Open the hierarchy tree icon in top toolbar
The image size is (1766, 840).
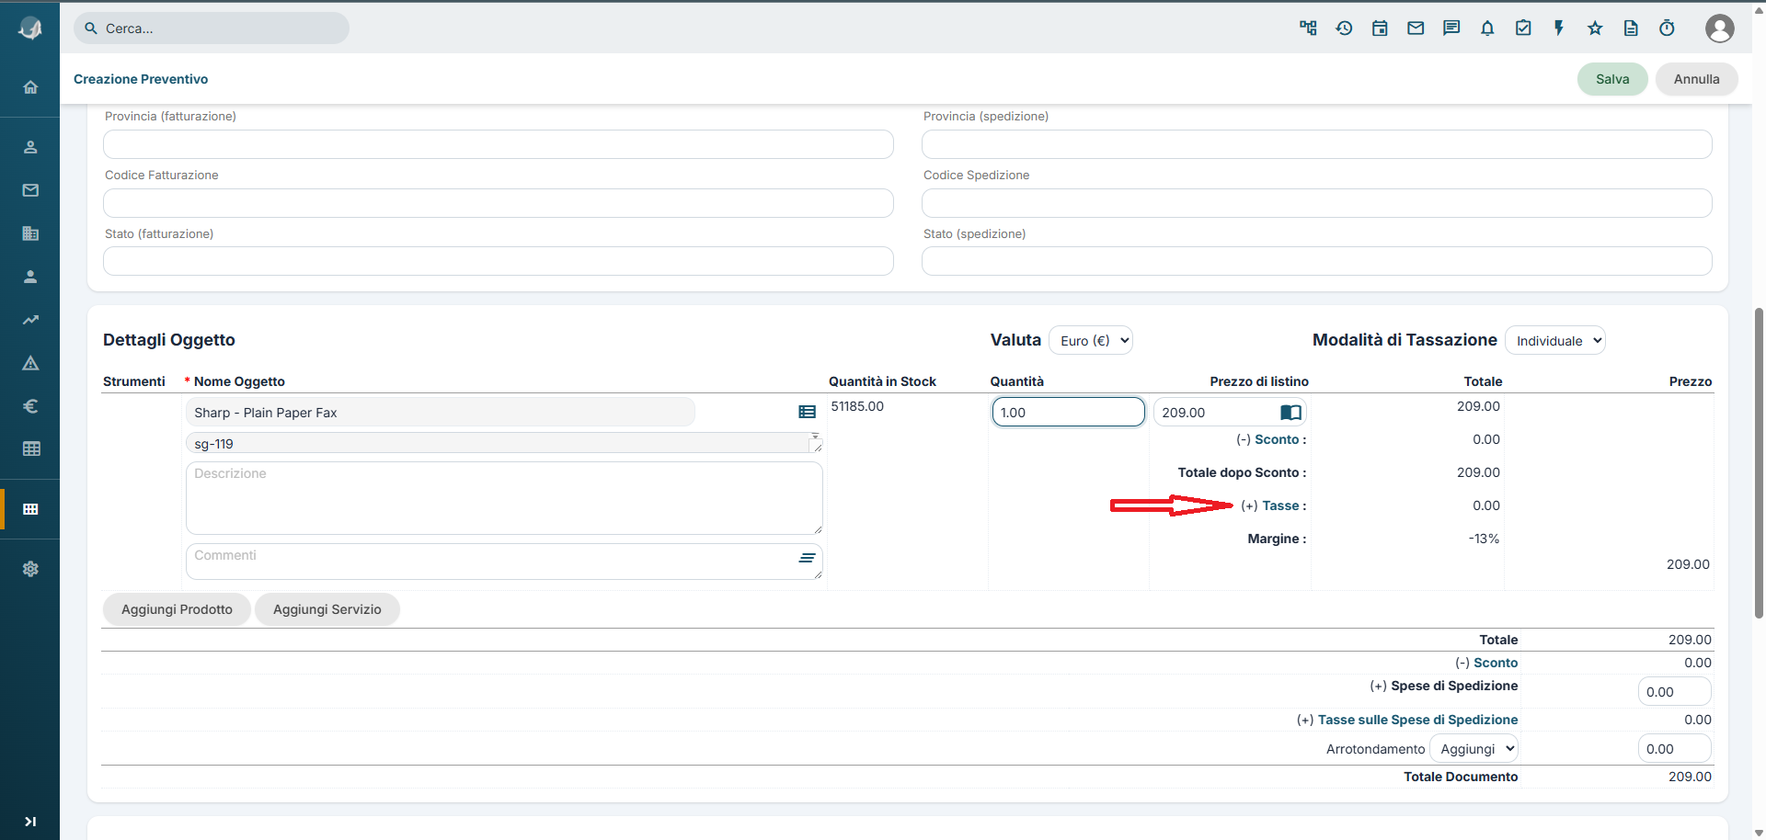point(1308,28)
